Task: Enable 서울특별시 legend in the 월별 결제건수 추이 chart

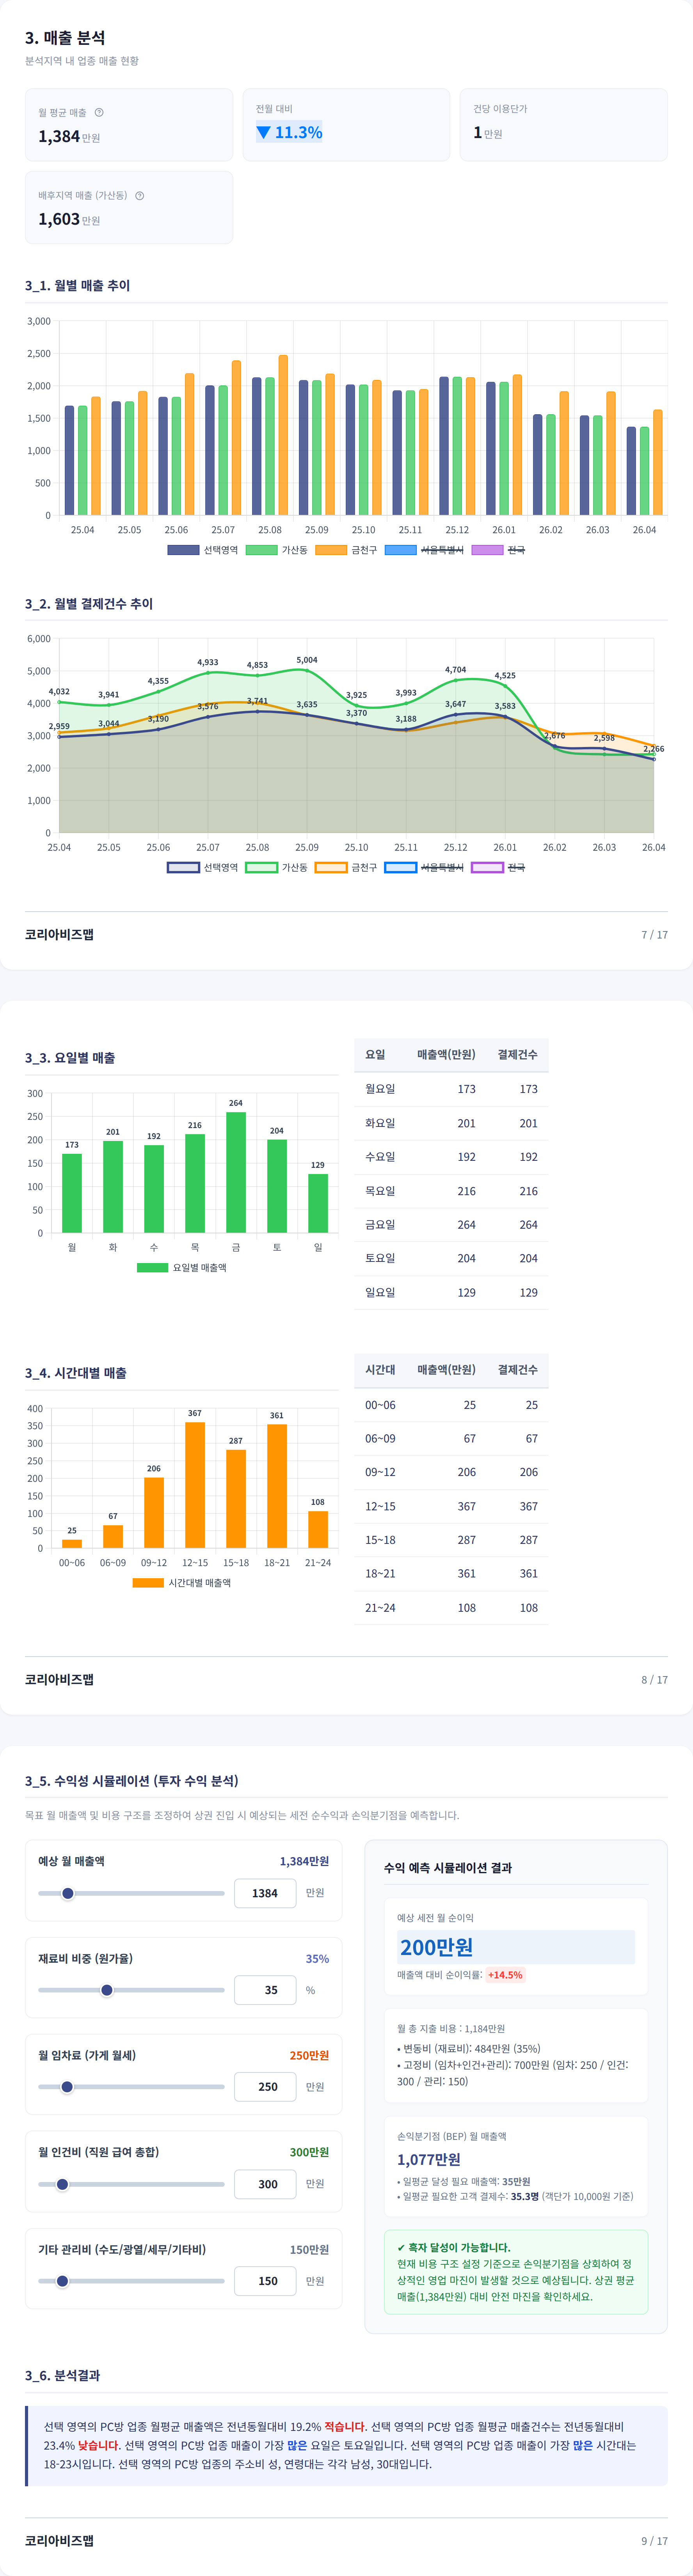Action: (424, 867)
